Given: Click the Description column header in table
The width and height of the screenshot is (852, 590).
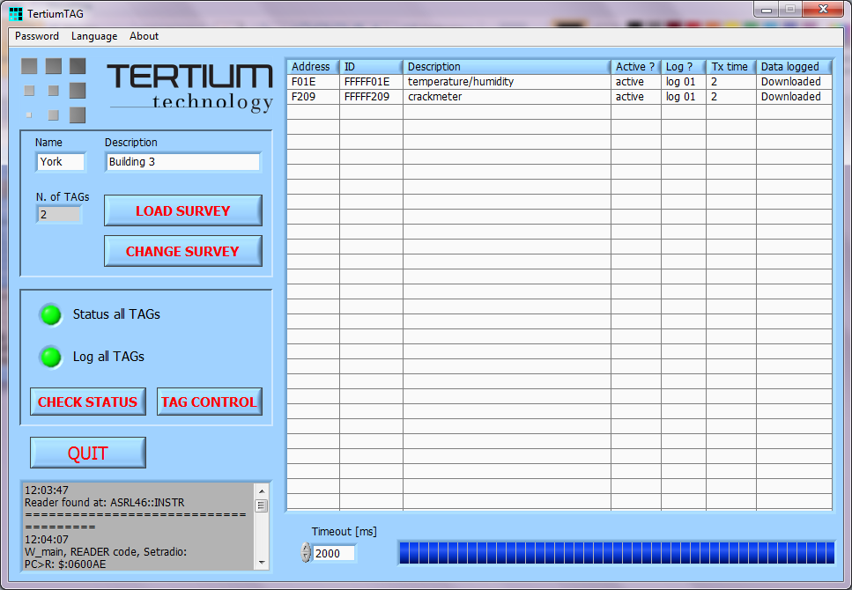Looking at the screenshot, I should click(x=507, y=67).
